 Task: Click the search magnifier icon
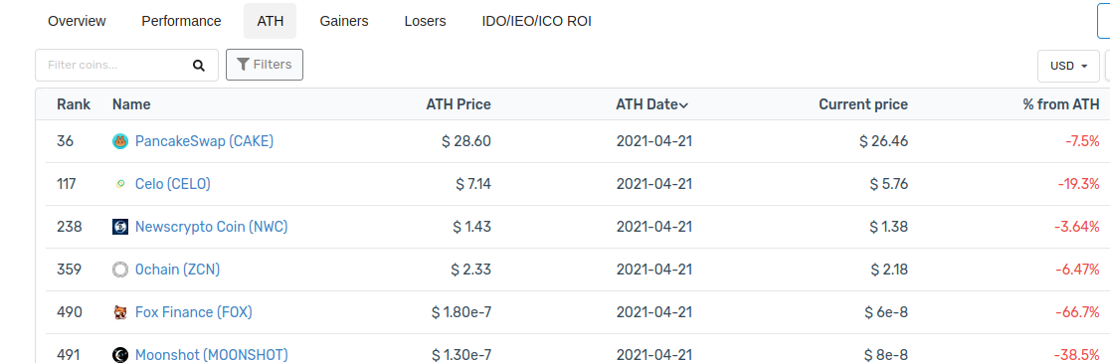point(198,65)
